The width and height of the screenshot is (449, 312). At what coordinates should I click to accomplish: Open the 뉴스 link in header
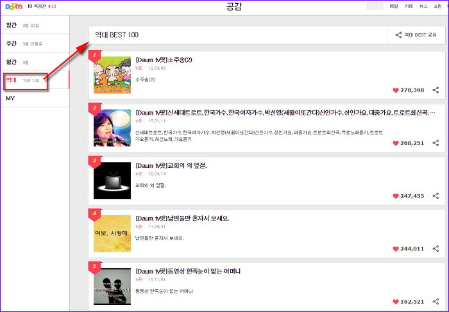point(423,6)
